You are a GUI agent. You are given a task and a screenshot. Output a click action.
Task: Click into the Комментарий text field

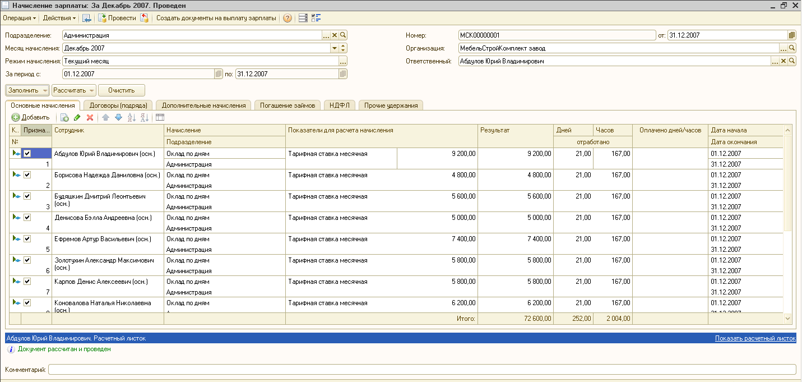421,370
